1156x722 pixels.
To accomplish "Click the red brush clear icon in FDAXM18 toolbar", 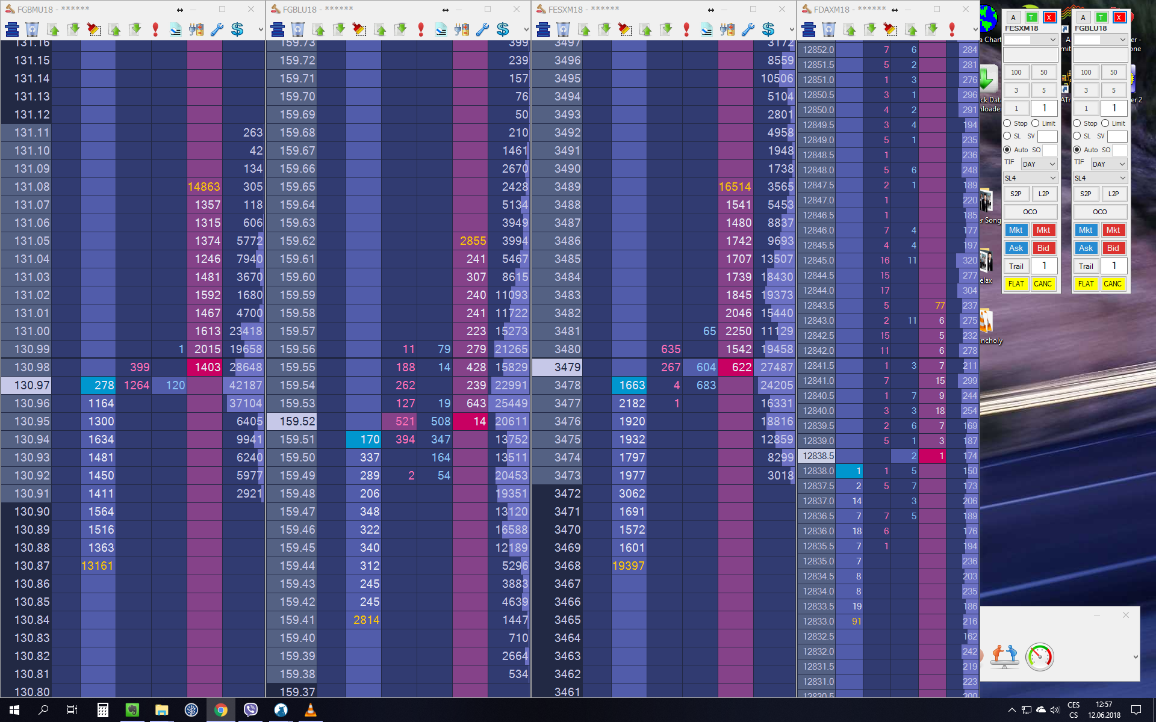I will 890,29.
